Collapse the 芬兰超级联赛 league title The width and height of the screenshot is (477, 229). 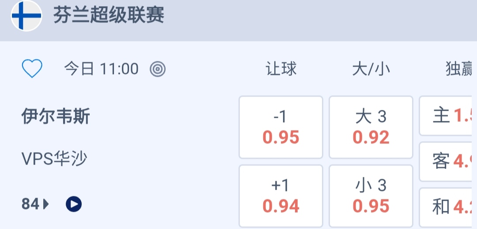click(x=109, y=16)
